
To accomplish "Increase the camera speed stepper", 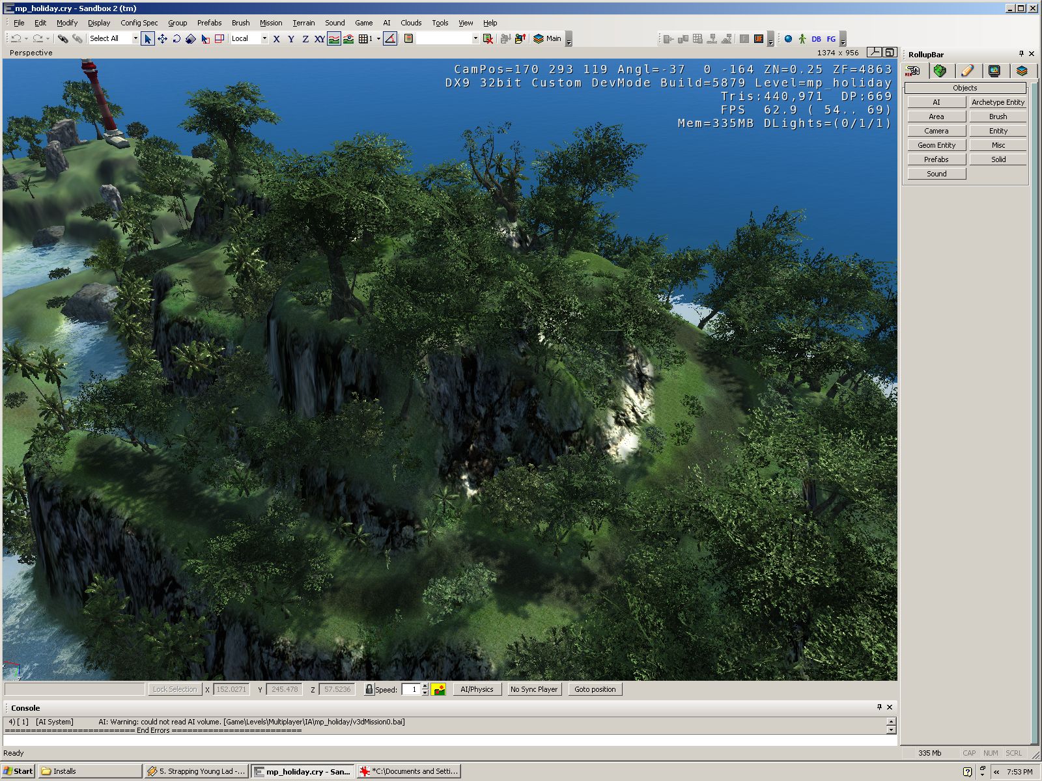I will tap(425, 686).
